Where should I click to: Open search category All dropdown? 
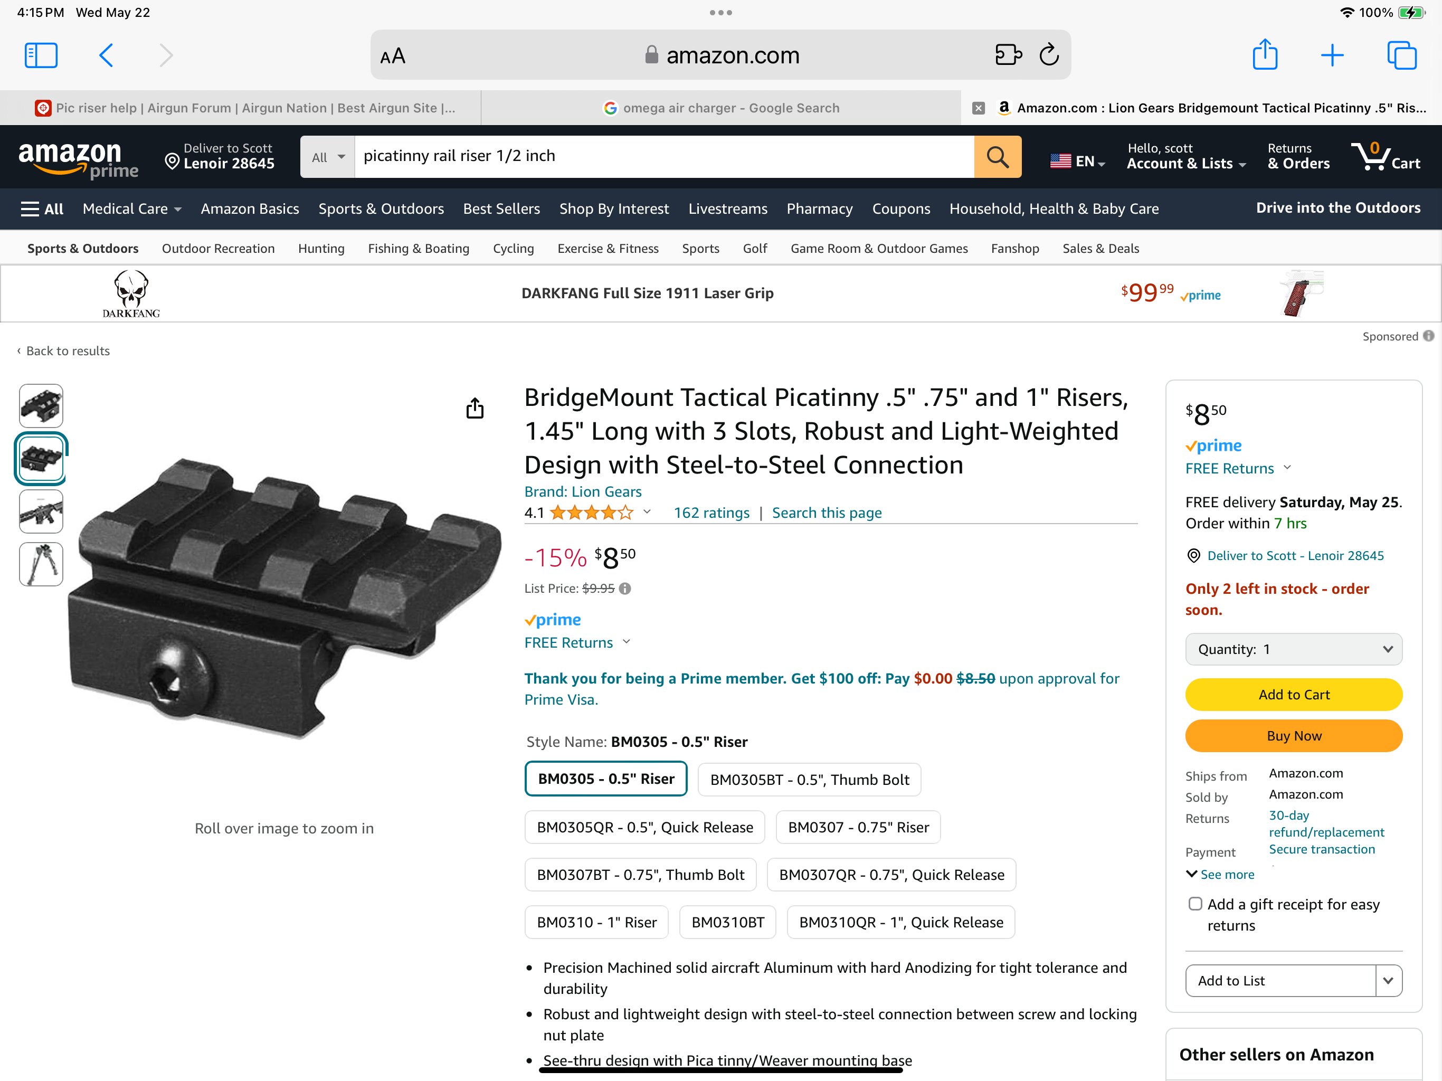tap(328, 156)
